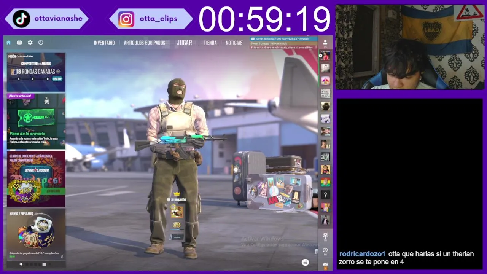Click the 00:59:19 stream timer
487x274 pixels.
coord(264,19)
